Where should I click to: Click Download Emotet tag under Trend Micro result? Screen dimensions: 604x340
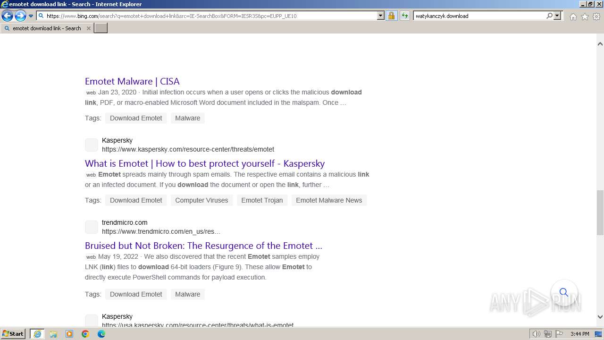coord(136,294)
